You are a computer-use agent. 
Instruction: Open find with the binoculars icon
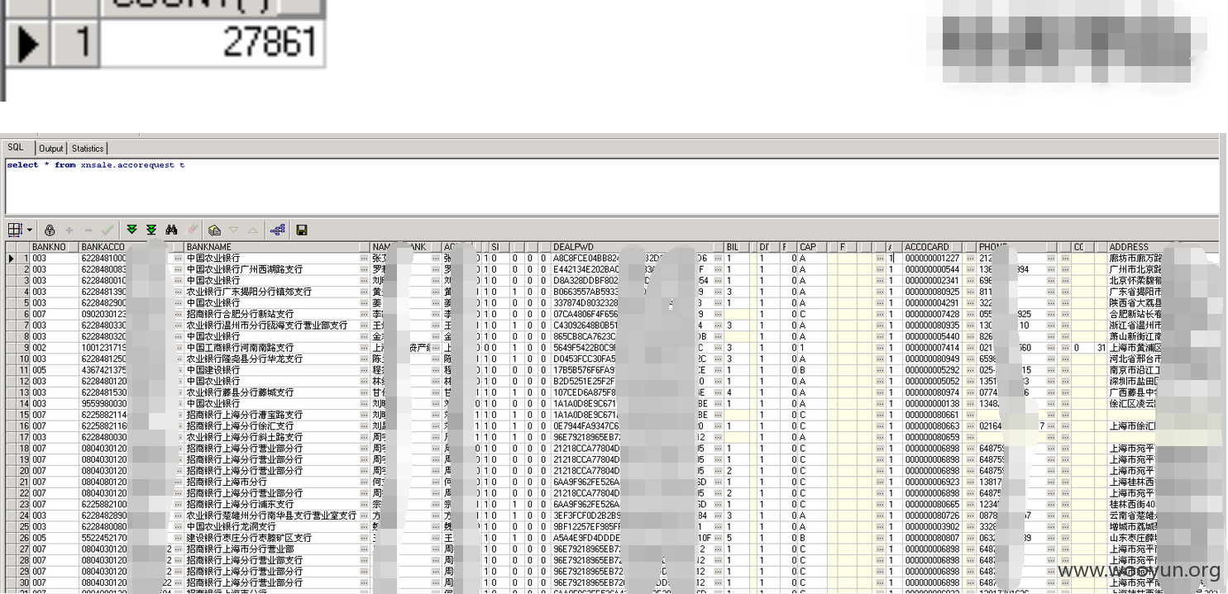(x=172, y=230)
